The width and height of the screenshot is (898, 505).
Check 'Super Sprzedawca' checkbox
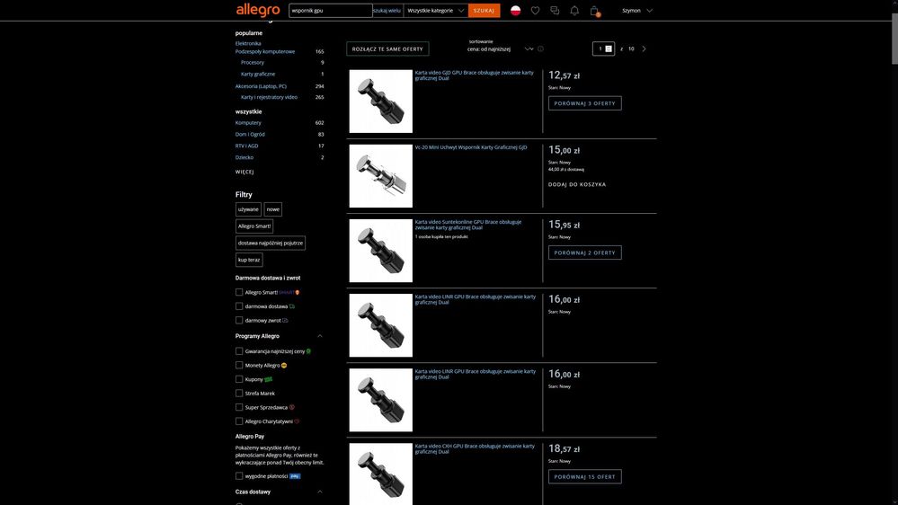tap(239, 408)
